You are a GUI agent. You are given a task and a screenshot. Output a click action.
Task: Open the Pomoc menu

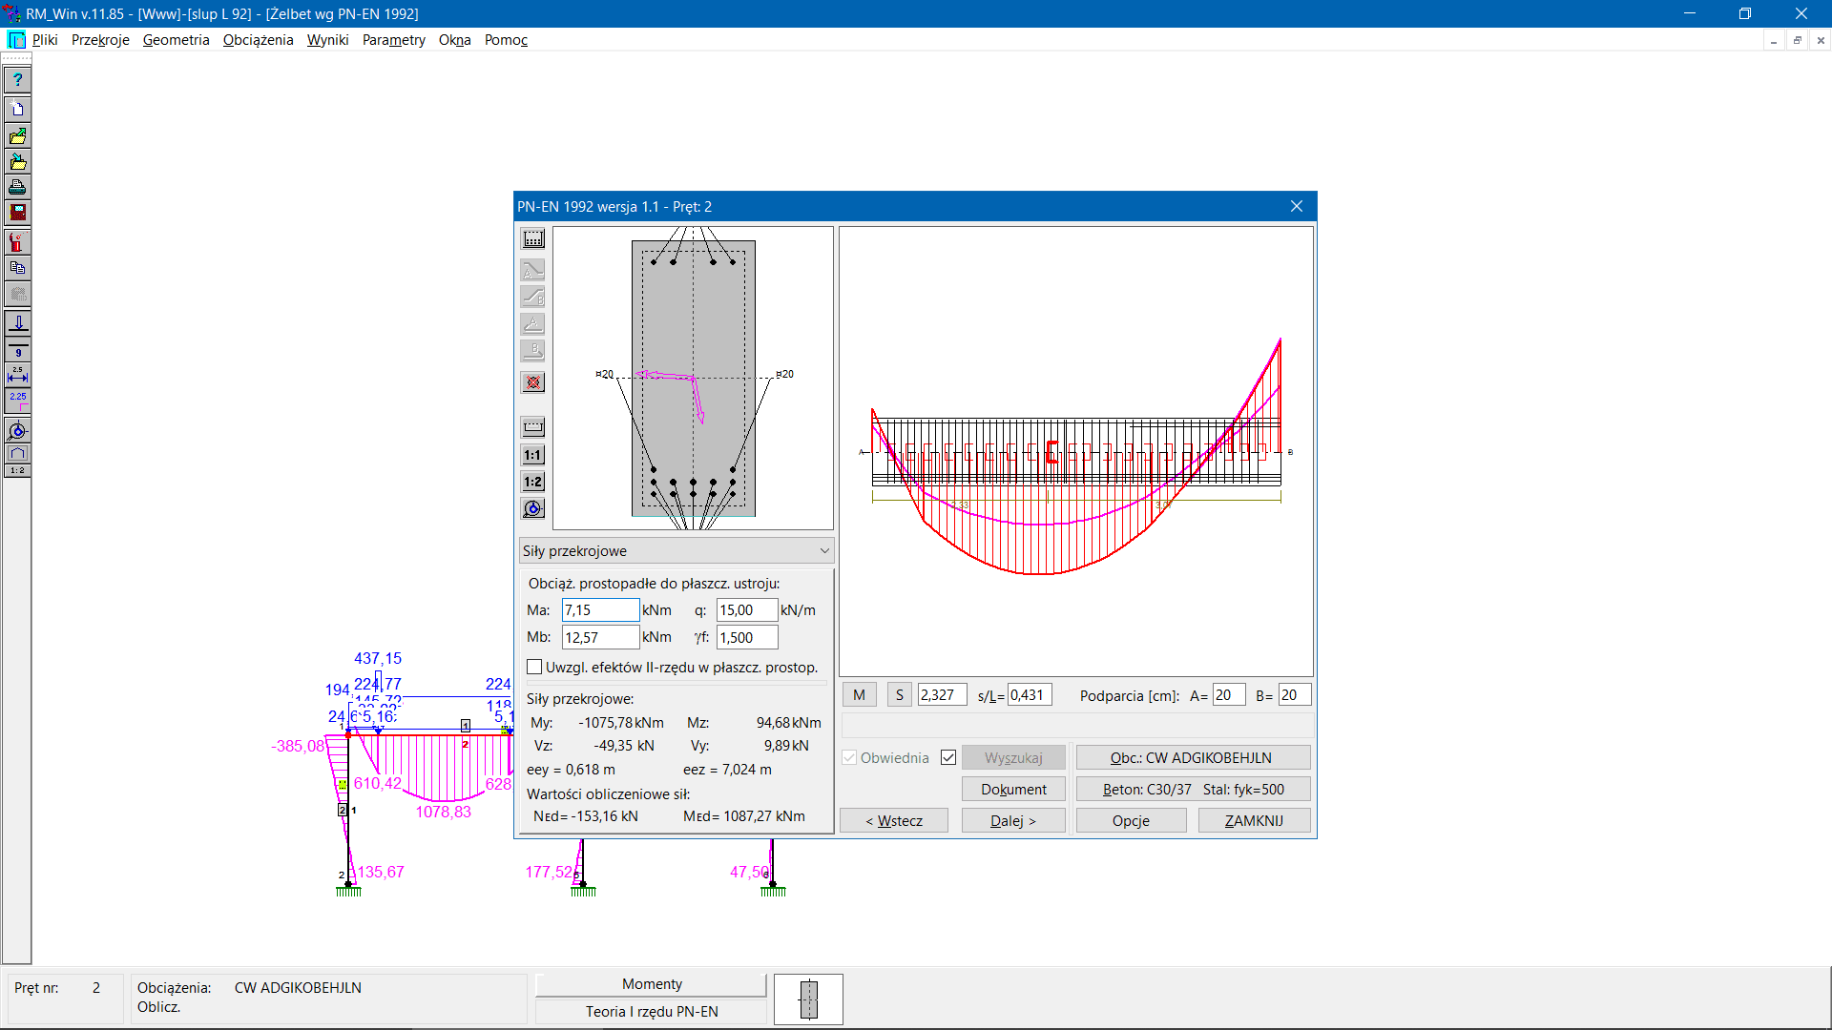pos(506,40)
